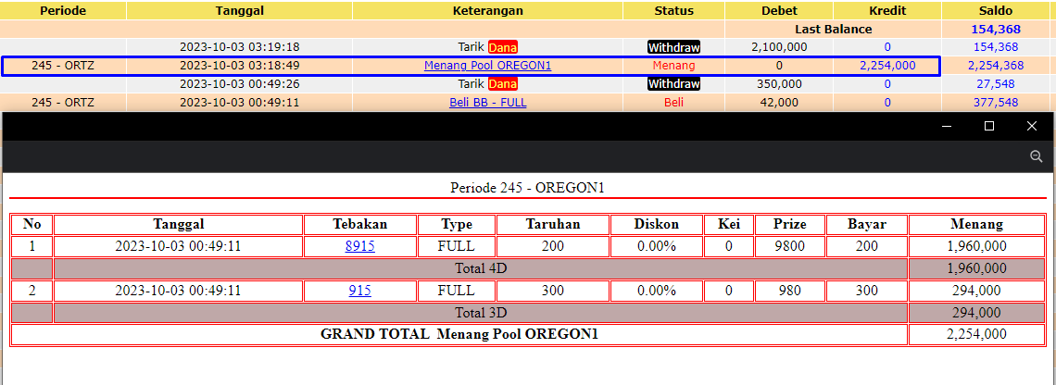
Task: Click Tarik Dana in the 00:49:26 row
Action: 487,83
